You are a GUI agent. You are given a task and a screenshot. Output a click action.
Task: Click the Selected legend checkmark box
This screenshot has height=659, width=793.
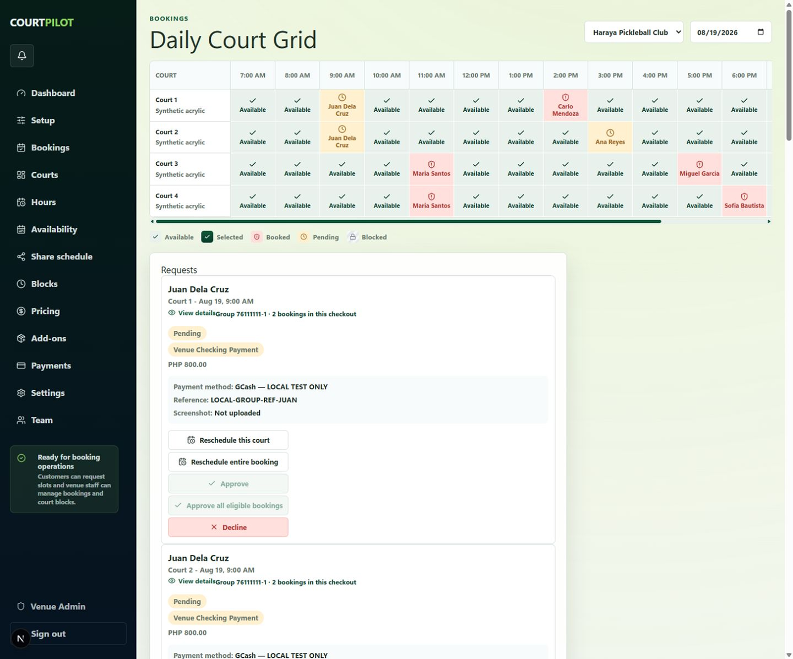[207, 237]
